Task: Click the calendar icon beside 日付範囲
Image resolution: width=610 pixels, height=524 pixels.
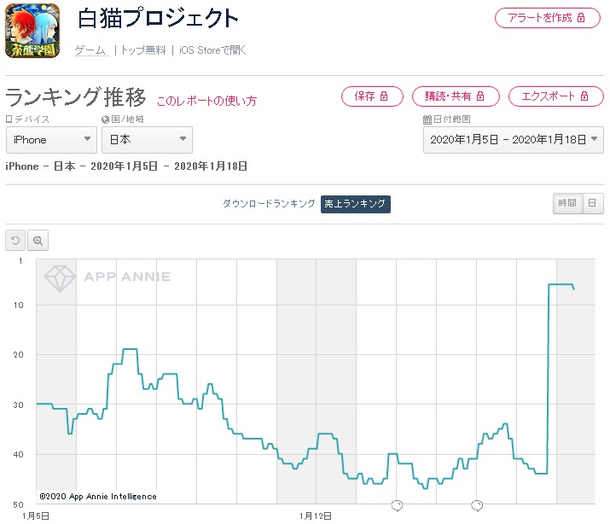Action: pos(427,120)
